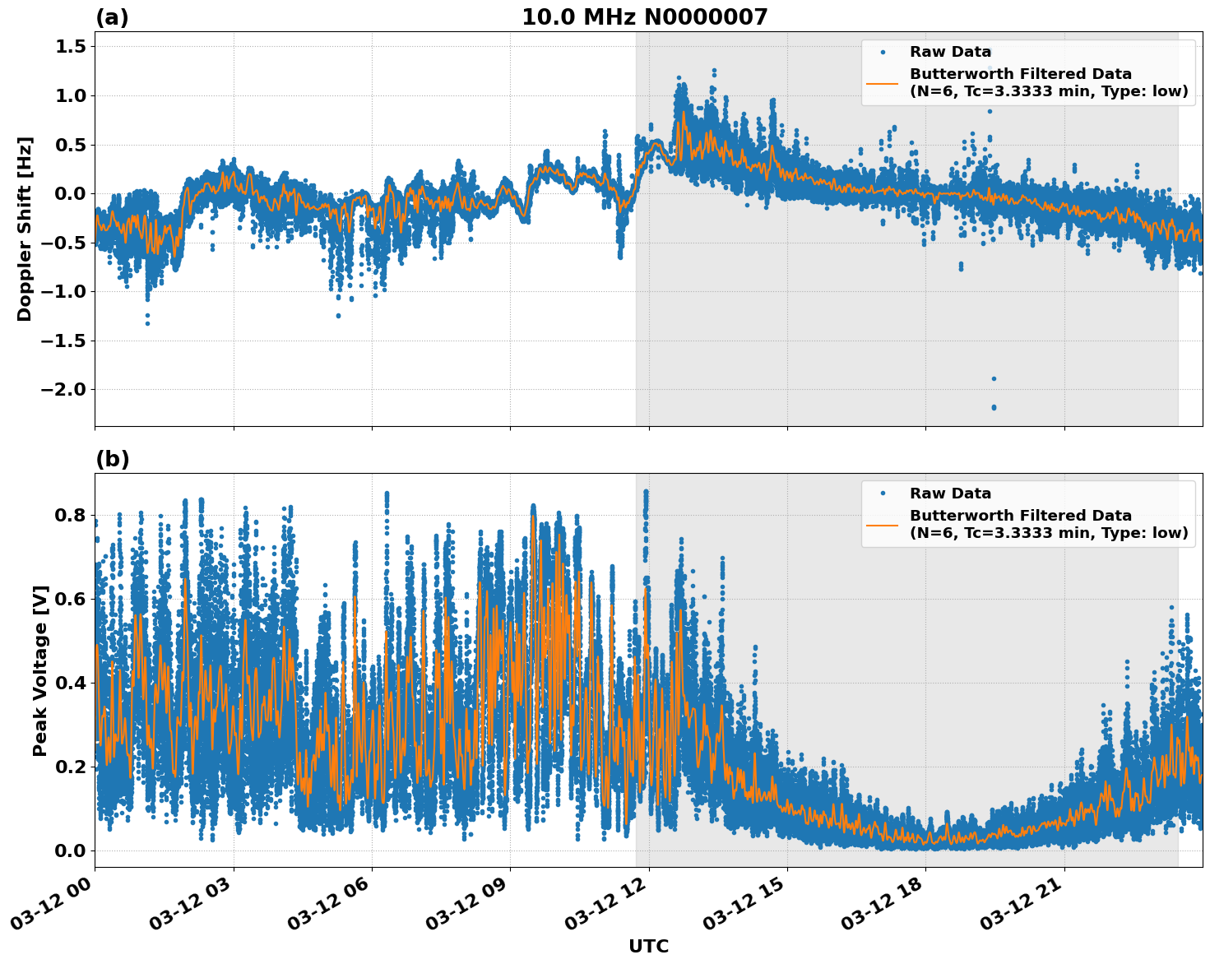
Task: Select the panel (b) subplot label
Action: [113, 458]
